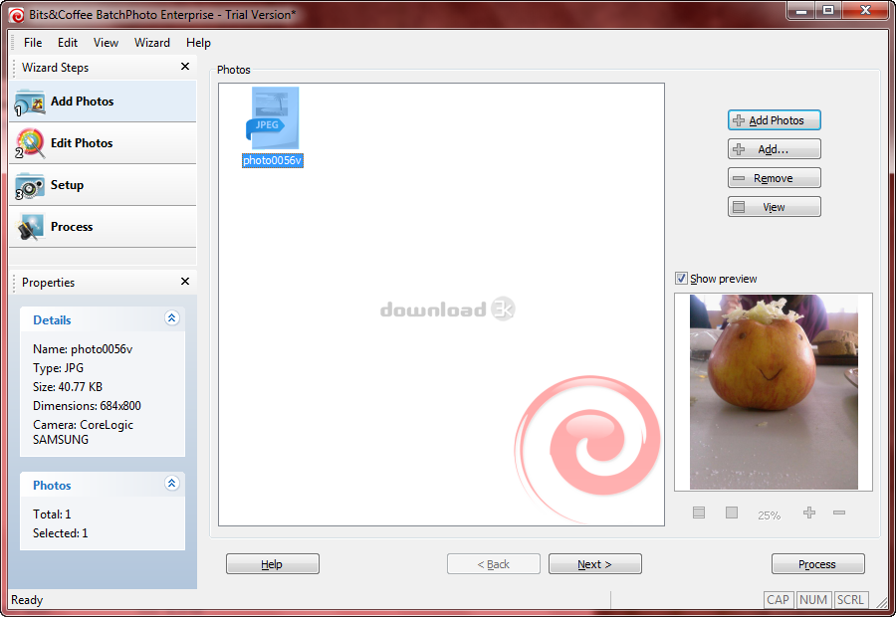Click the Add... button
Image resolution: width=896 pixels, height=617 pixels.
point(775,149)
